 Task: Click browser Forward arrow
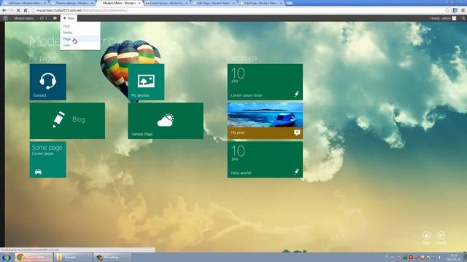tap(12, 10)
